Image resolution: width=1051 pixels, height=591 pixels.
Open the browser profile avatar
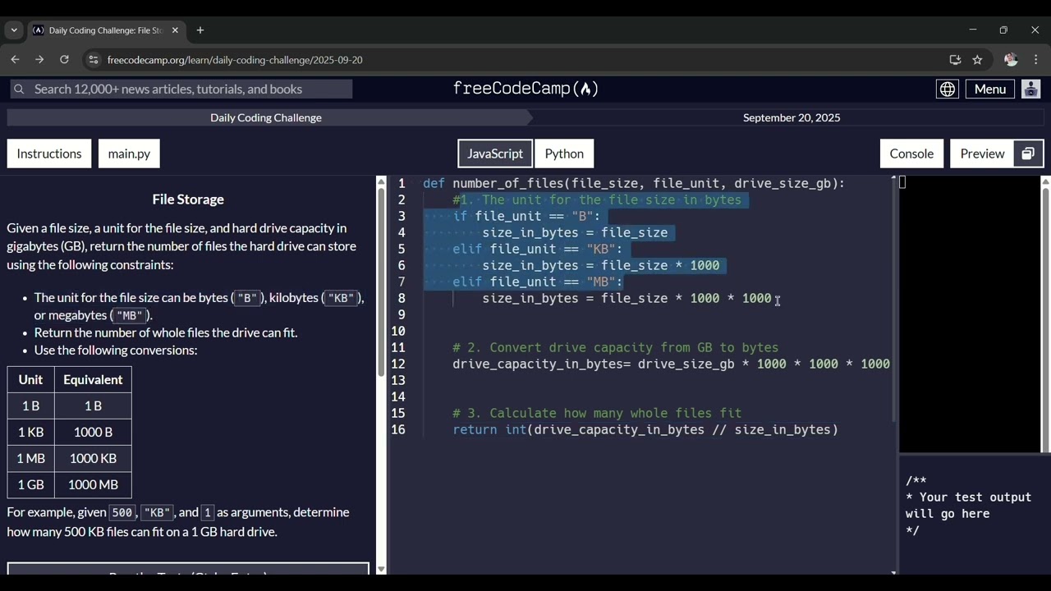[x=1011, y=60]
